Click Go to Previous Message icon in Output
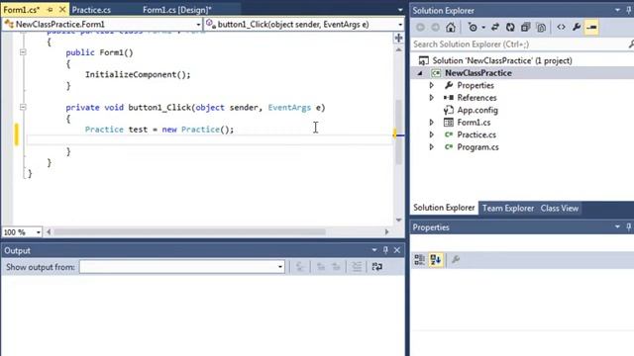Screen dimensions: 634x356 click(321, 267)
